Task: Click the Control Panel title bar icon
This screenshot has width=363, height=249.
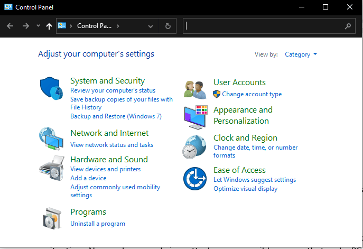Action: [x=8, y=7]
